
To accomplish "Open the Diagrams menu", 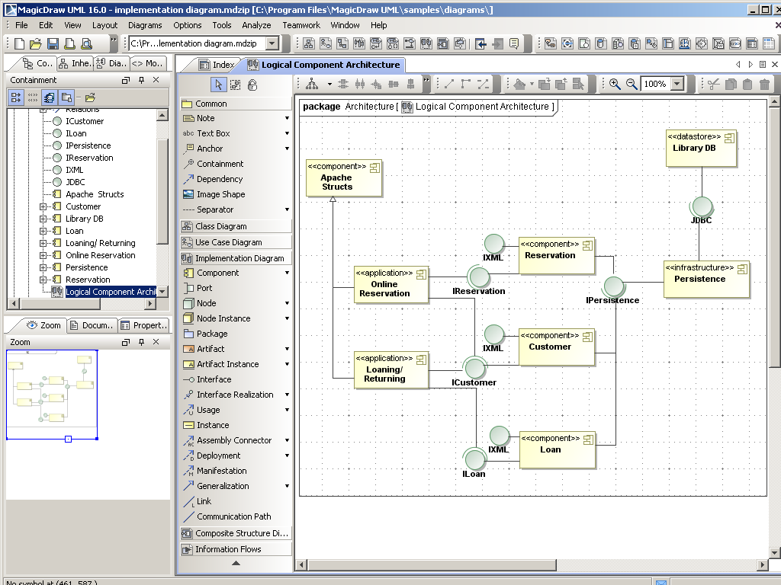I will 145,25.
